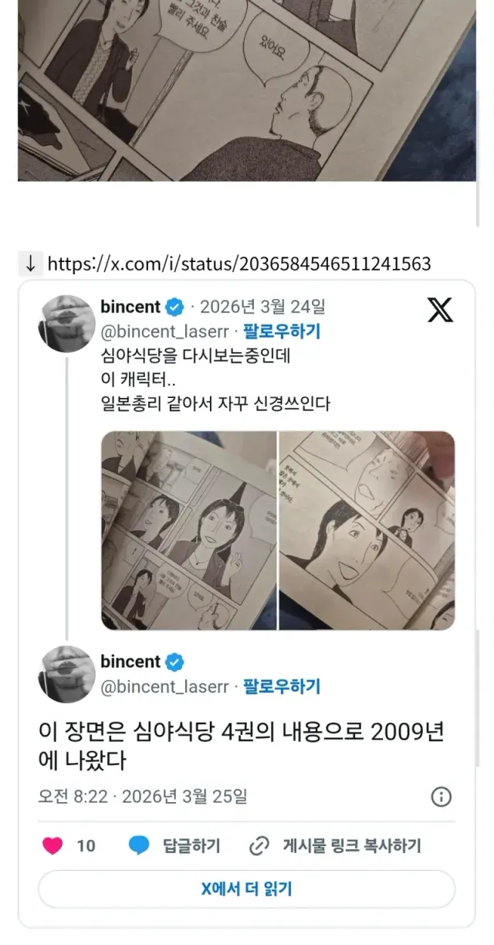Open the tweet info circle icon
This screenshot has width=494, height=945.
441,797
